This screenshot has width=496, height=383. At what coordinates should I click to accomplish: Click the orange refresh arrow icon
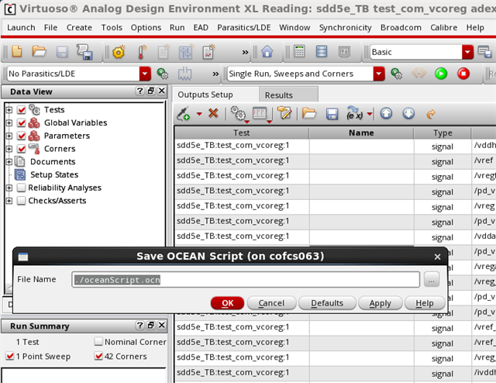[x=431, y=114]
